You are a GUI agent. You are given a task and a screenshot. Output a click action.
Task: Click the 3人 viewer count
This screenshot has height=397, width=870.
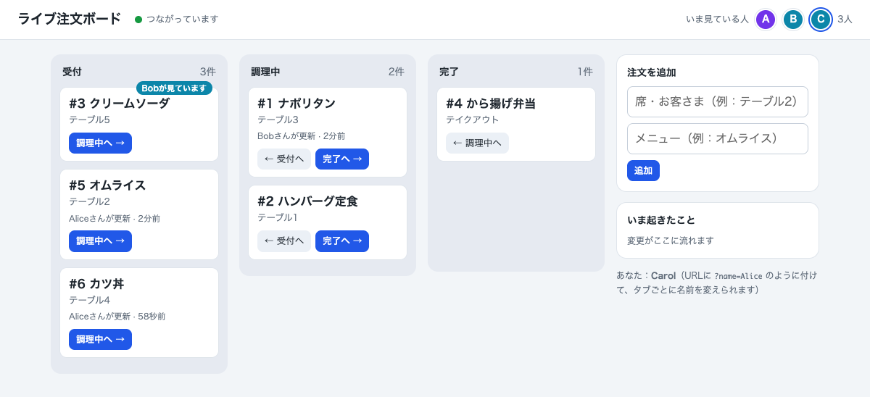(845, 20)
